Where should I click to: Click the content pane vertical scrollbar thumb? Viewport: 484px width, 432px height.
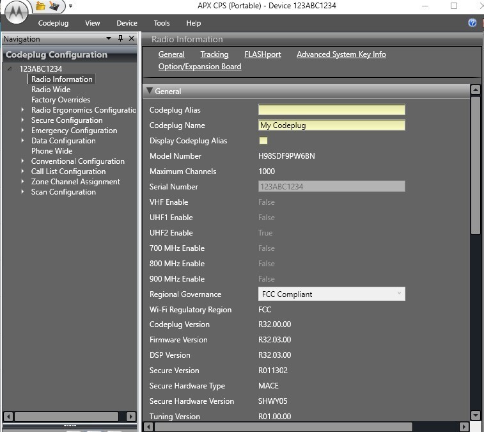475,165
